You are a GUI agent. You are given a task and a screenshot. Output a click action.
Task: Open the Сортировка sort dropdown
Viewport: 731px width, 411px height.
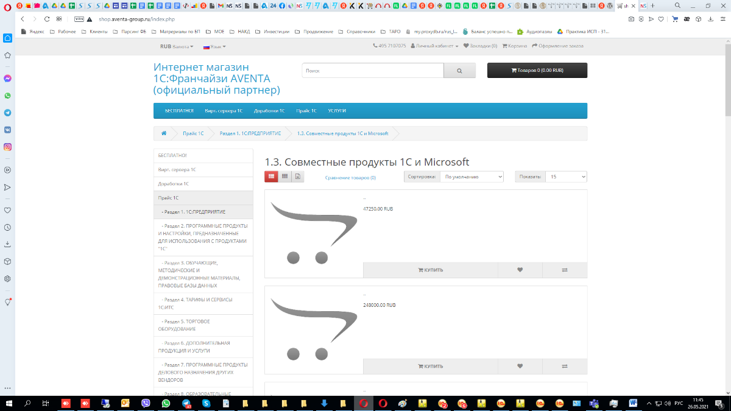pyautogui.click(x=473, y=177)
